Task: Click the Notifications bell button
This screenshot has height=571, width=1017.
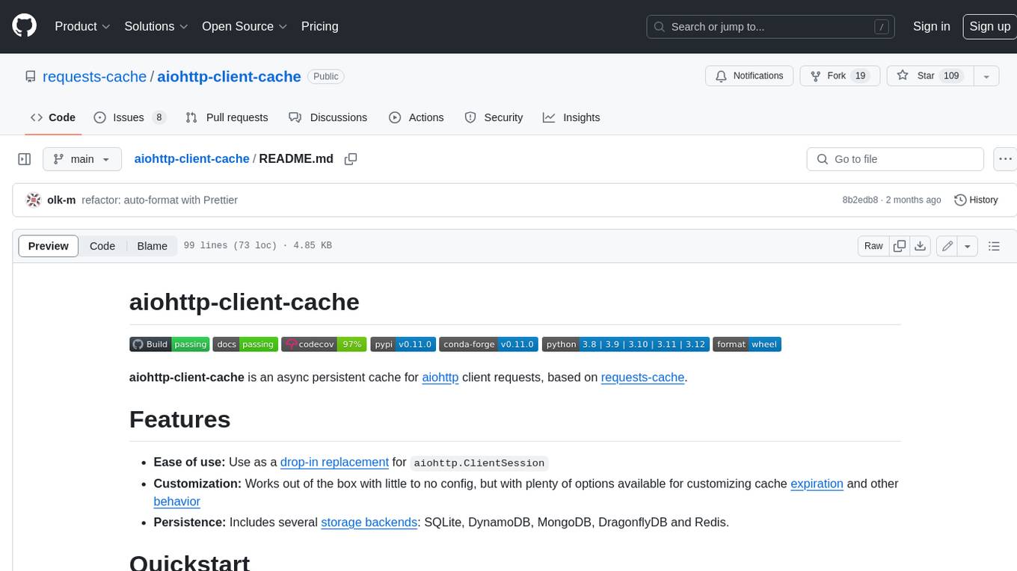Action: tap(749, 76)
